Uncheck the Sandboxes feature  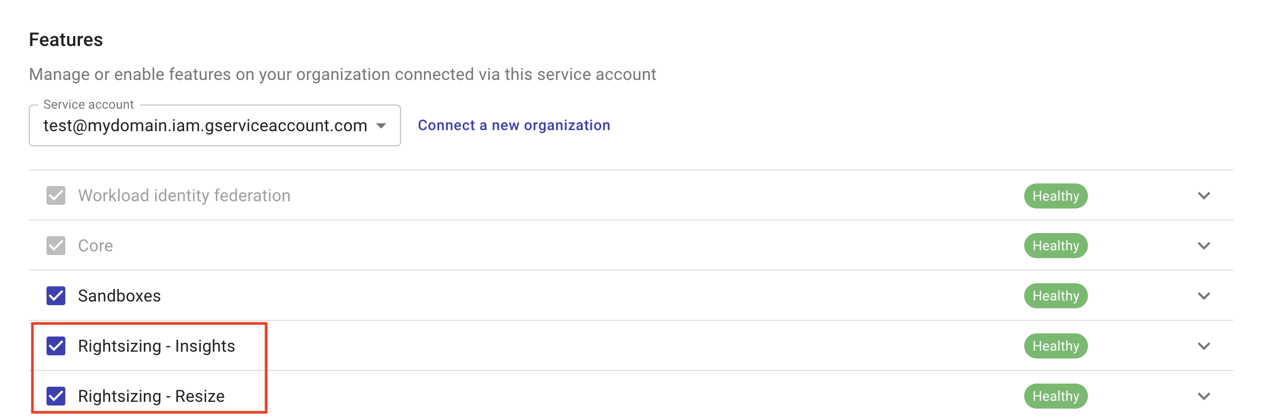click(56, 296)
